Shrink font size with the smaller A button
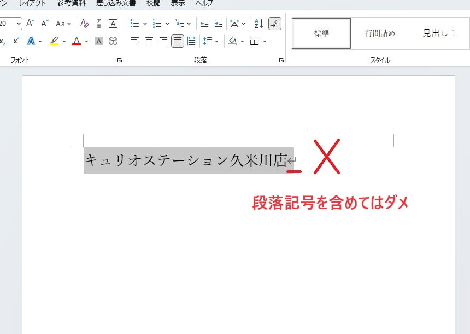Image resolution: width=470 pixels, height=334 pixels. 45,23
